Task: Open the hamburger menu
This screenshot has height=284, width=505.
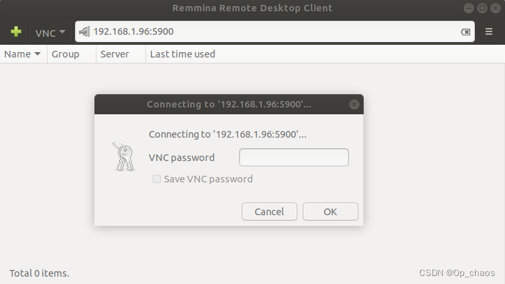Action: pyautogui.click(x=488, y=31)
